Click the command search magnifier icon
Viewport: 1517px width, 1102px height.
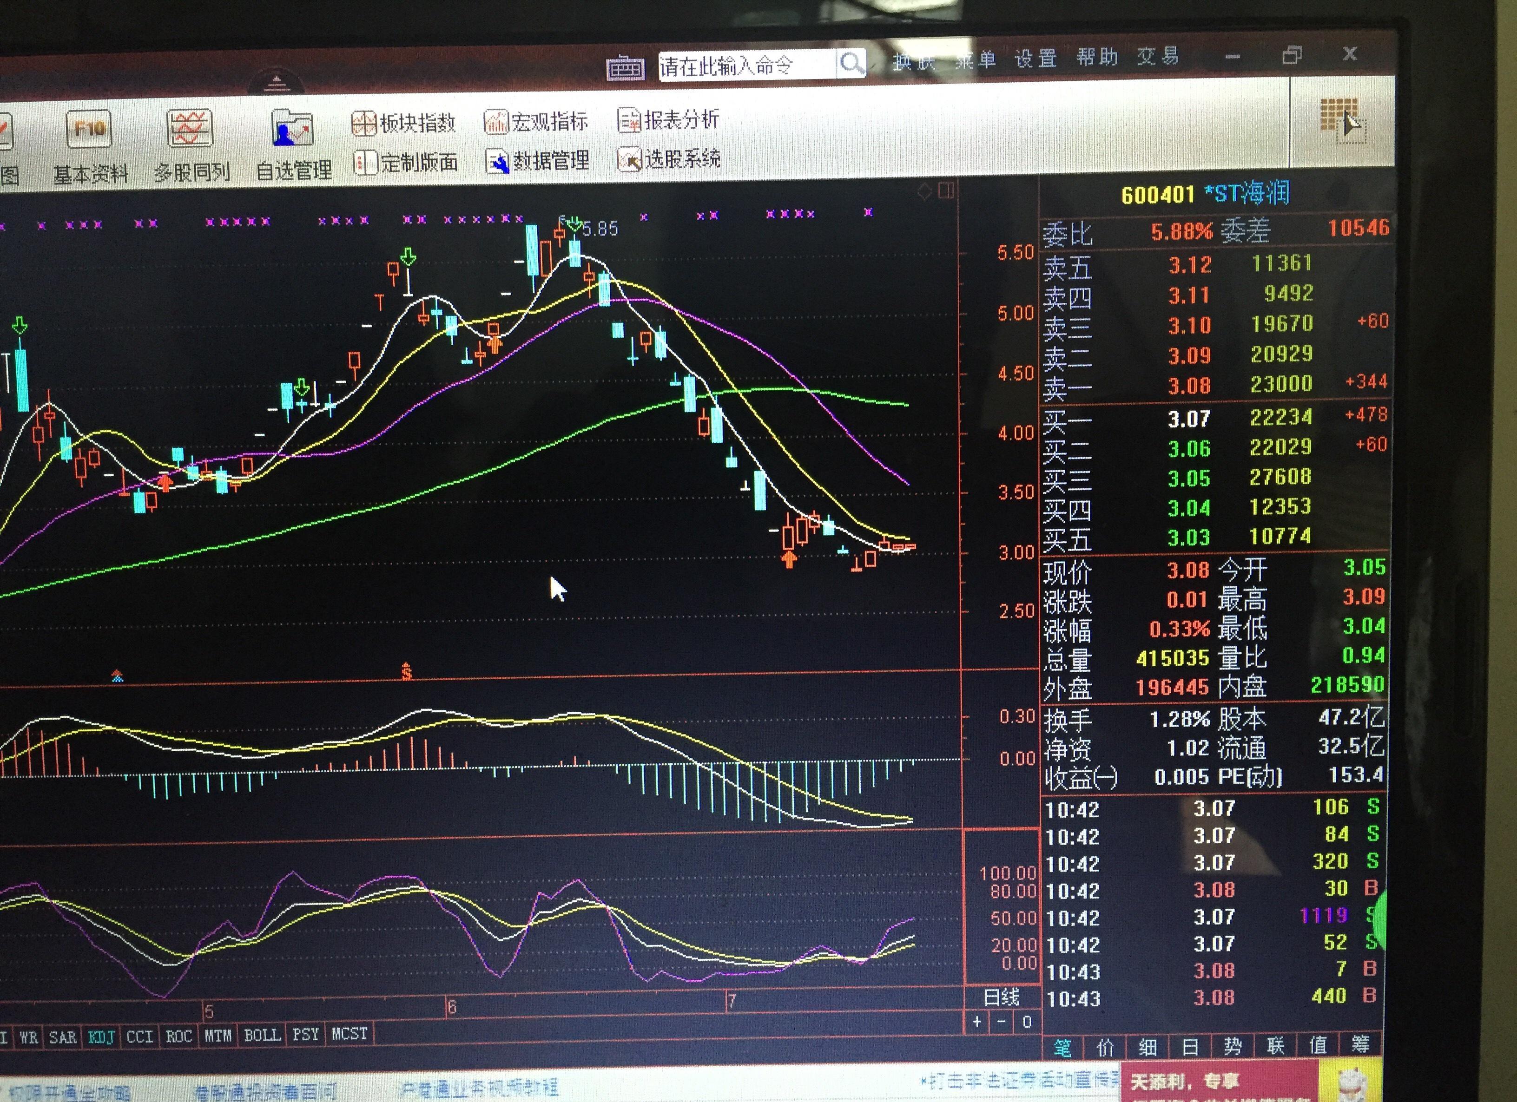click(851, 64)
